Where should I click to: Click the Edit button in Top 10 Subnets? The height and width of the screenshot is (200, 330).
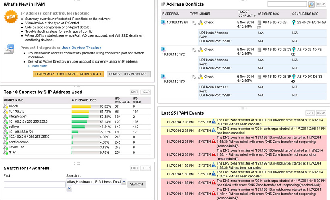(135, 92)
